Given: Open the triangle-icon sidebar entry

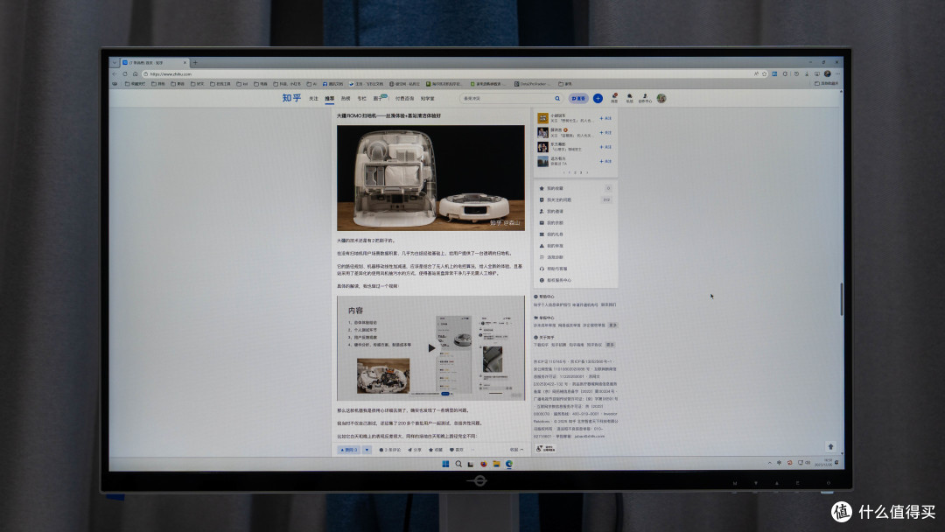Looking at the screenshot, I should pyautogui.click(x=575, y=246).
